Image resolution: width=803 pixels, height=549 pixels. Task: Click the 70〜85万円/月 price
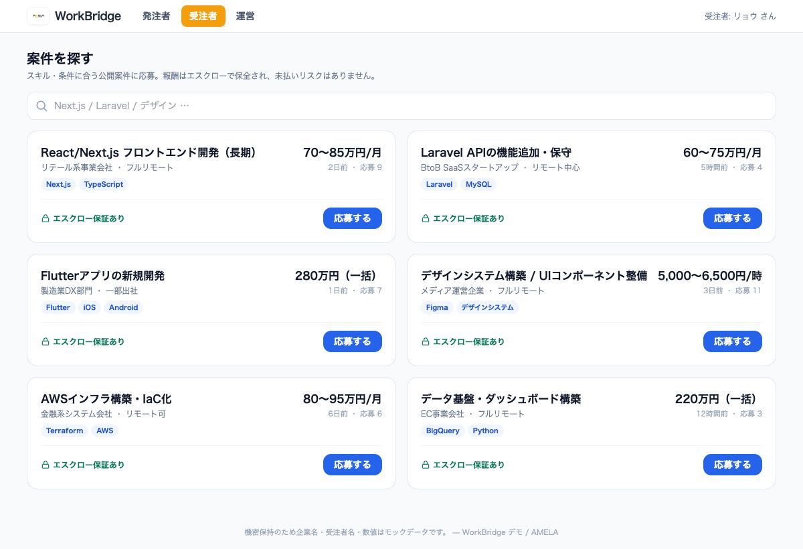[343, 153]
